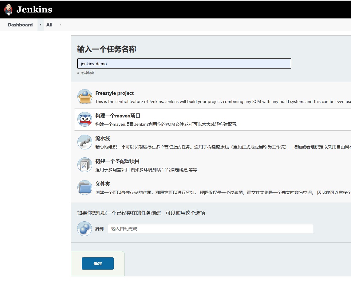Select the 文件夹 folder icon
The height and width of the screenshot is (281, 351).
(x=85, y=188)
